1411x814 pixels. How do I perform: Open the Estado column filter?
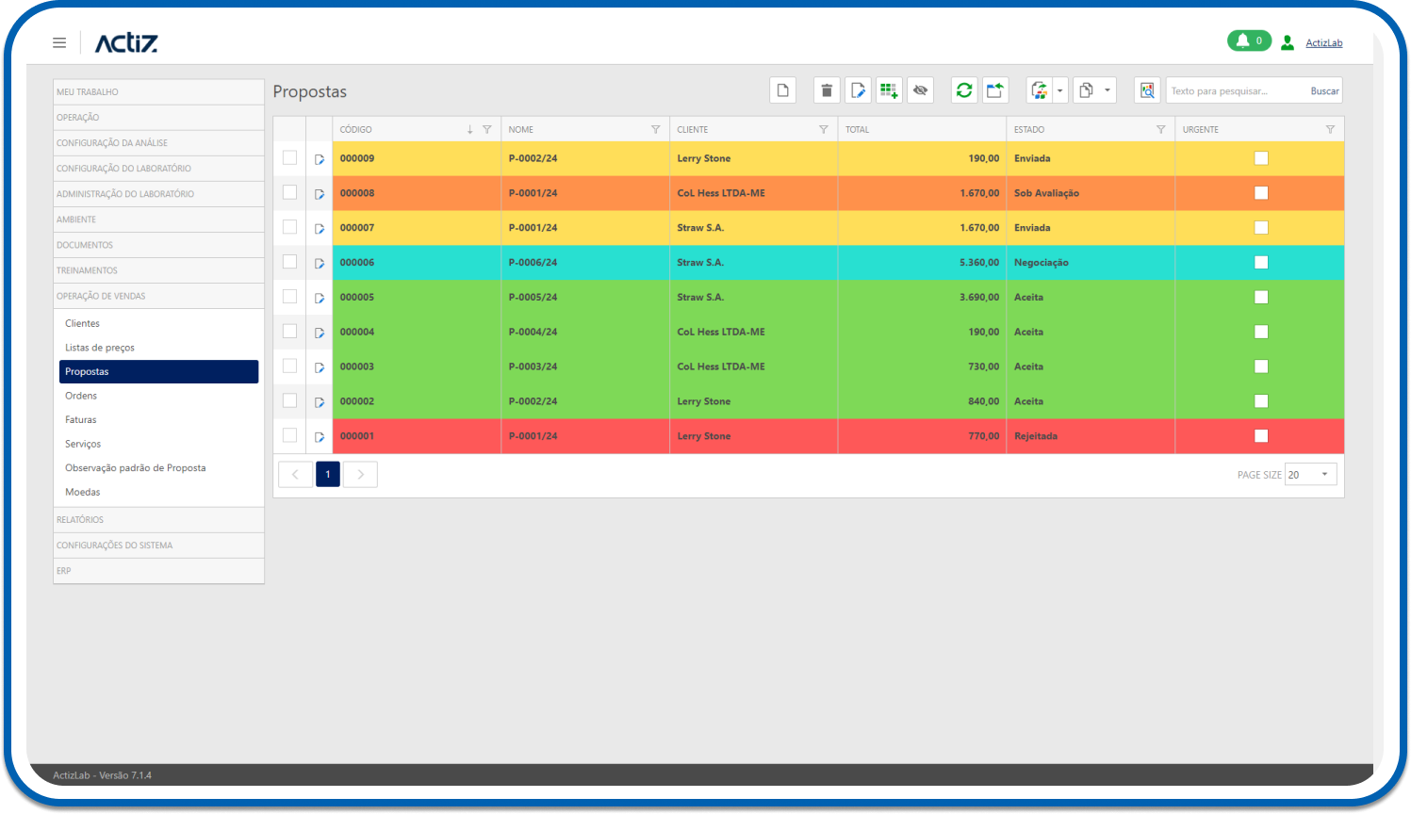(x=1161, y=130)
